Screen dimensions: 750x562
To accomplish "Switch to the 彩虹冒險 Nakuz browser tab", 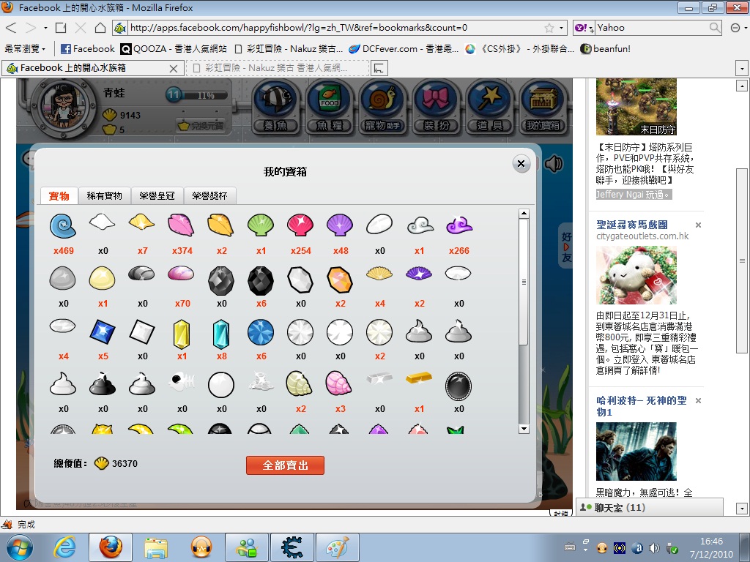I will point(278,68).
